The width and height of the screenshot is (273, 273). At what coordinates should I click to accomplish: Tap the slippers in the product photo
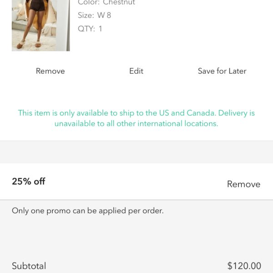29,45
